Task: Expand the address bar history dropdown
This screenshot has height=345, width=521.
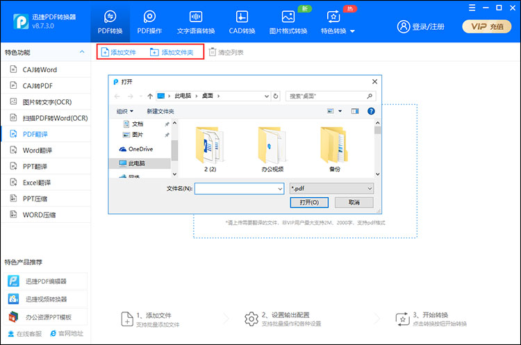Action: (267, 96)
